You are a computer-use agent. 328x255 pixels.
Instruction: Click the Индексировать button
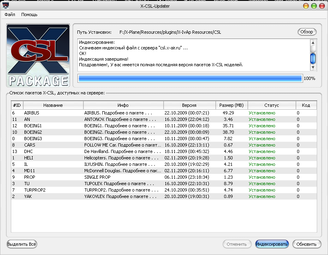click(x=272, y=244)
